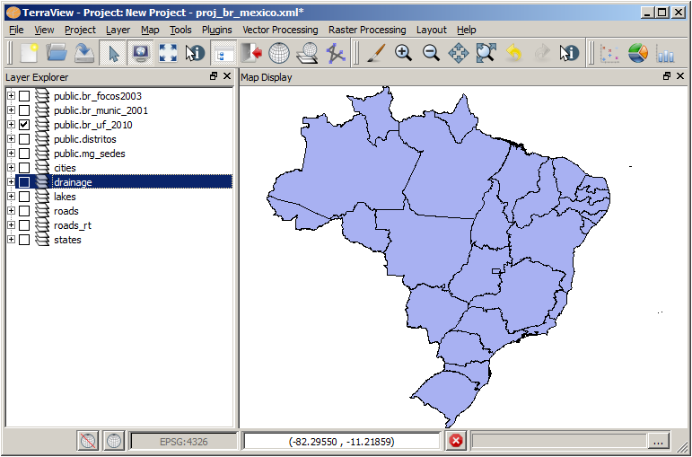
Task: Select the roads_rt layer name
Action: click(73, 225)
